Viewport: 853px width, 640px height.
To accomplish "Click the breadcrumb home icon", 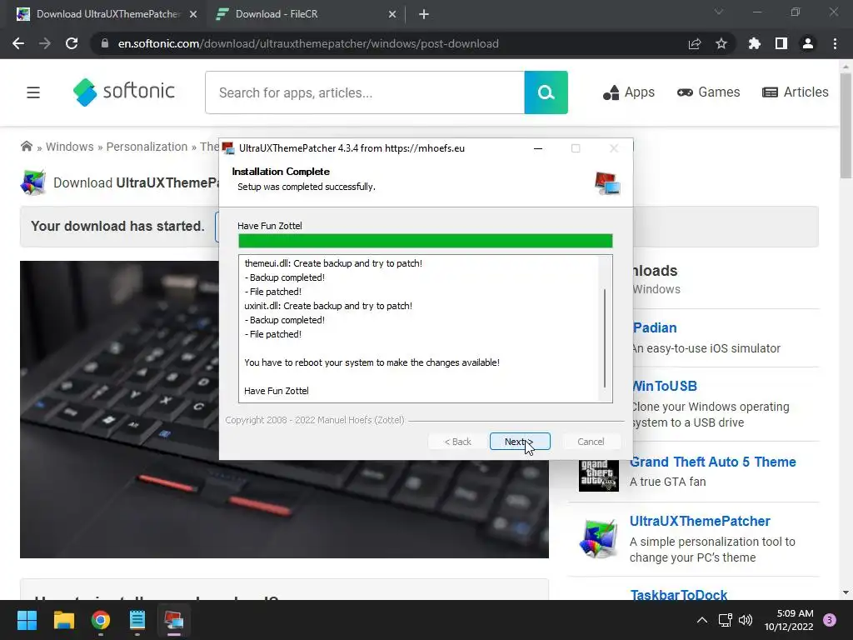I will click(26, 147).
